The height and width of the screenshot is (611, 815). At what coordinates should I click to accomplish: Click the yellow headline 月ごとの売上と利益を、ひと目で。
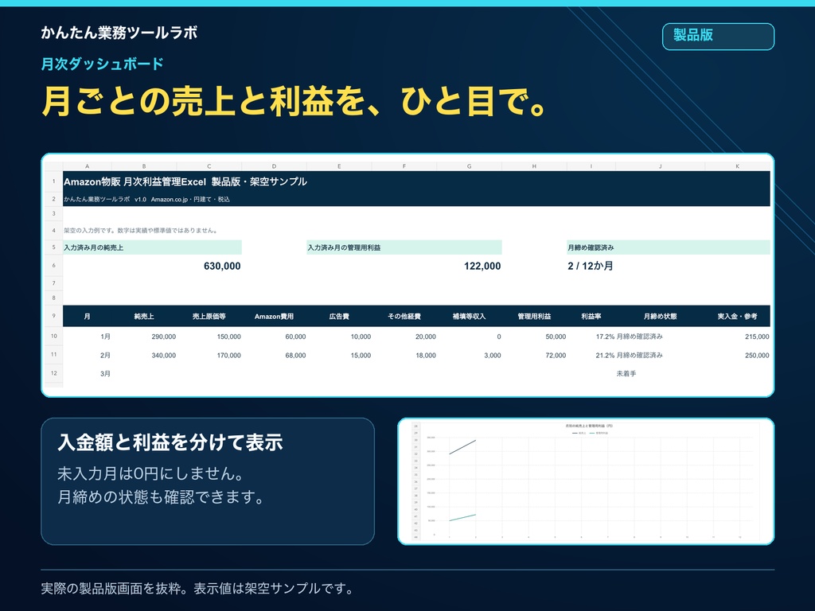[x=294, y=101]
